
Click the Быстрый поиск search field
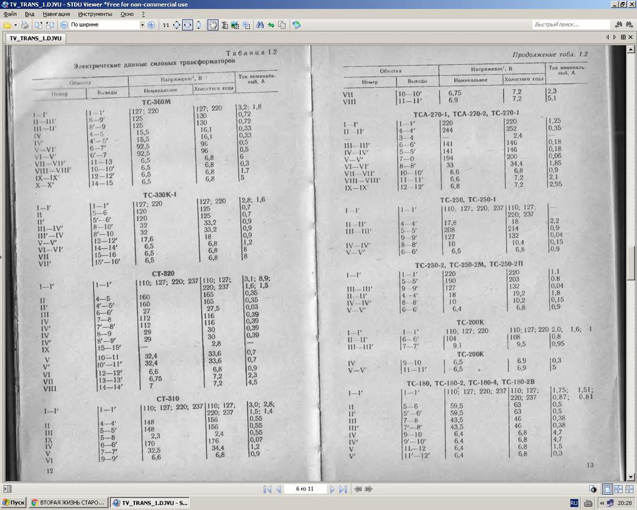coord(570,25)
